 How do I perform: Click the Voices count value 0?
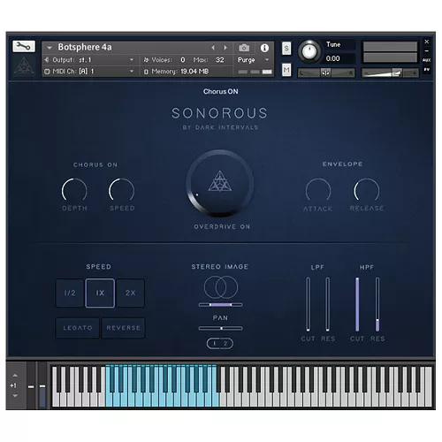pyautogui.click(x=183, y=60)
